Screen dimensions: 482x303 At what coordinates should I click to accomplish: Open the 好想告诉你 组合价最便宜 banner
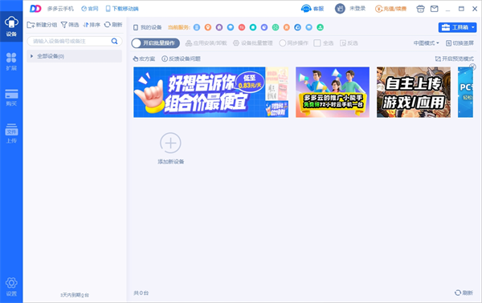coord(210,92)
